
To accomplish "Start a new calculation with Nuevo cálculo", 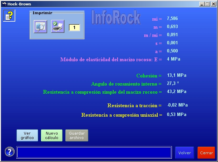I will coord(52,135).
